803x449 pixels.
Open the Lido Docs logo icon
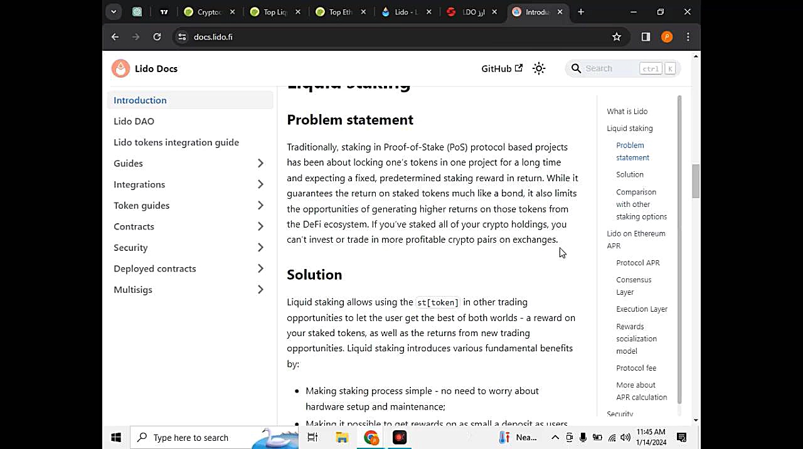(120, 68)
